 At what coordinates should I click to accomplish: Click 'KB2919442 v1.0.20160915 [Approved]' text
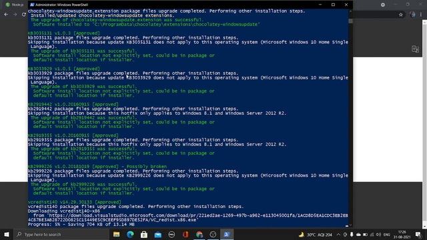point(73,104)
